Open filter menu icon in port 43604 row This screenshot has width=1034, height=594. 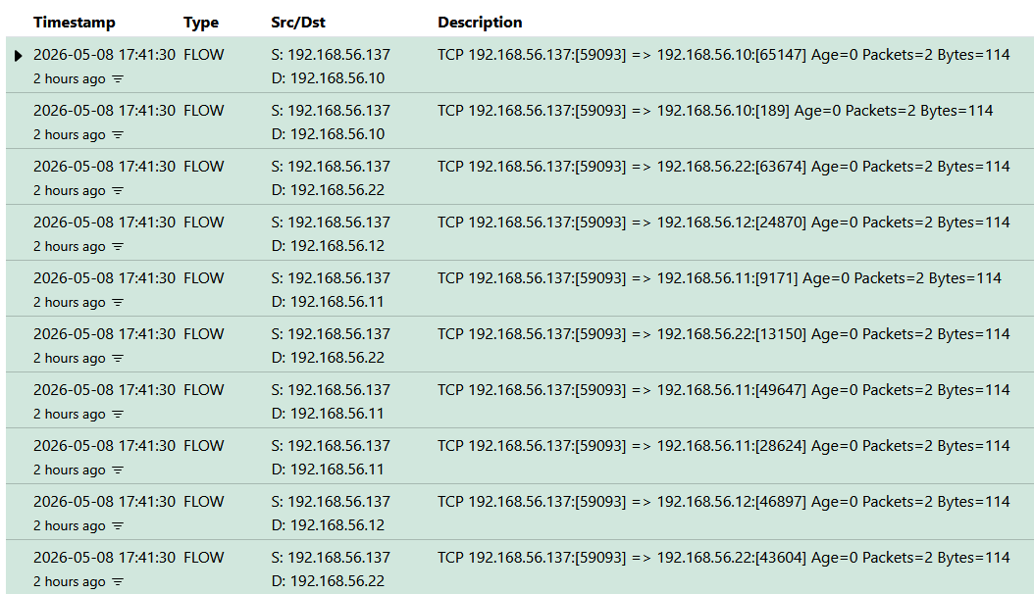[x=118, y=582]
